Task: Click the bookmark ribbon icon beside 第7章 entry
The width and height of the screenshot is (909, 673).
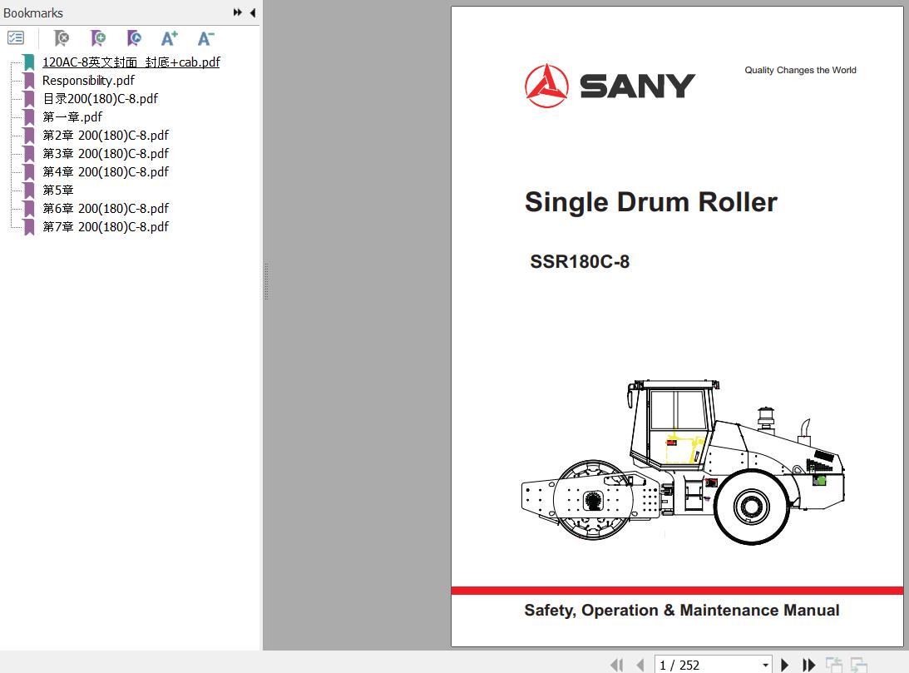Action: pyautogui.click(x=29, y=227)
